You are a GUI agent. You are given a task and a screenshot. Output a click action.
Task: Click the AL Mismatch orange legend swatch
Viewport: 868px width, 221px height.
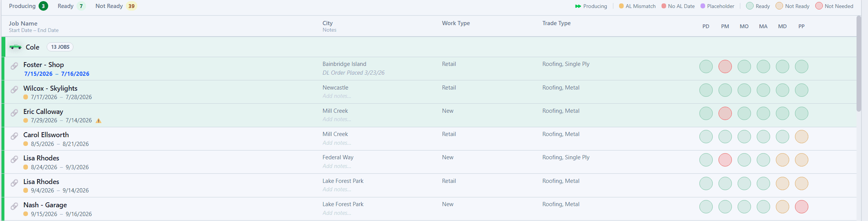click(621, 6)
